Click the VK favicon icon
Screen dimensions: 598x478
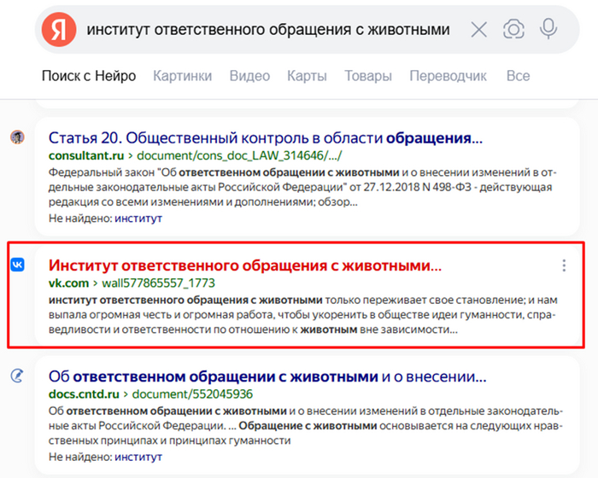(x=17, y=265)
